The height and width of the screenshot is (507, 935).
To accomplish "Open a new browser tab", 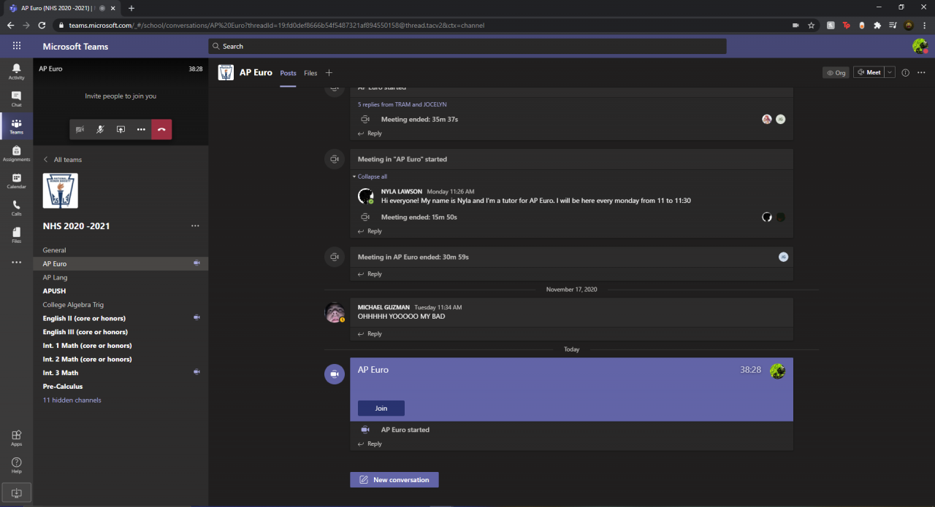I will tap(131, 8).
